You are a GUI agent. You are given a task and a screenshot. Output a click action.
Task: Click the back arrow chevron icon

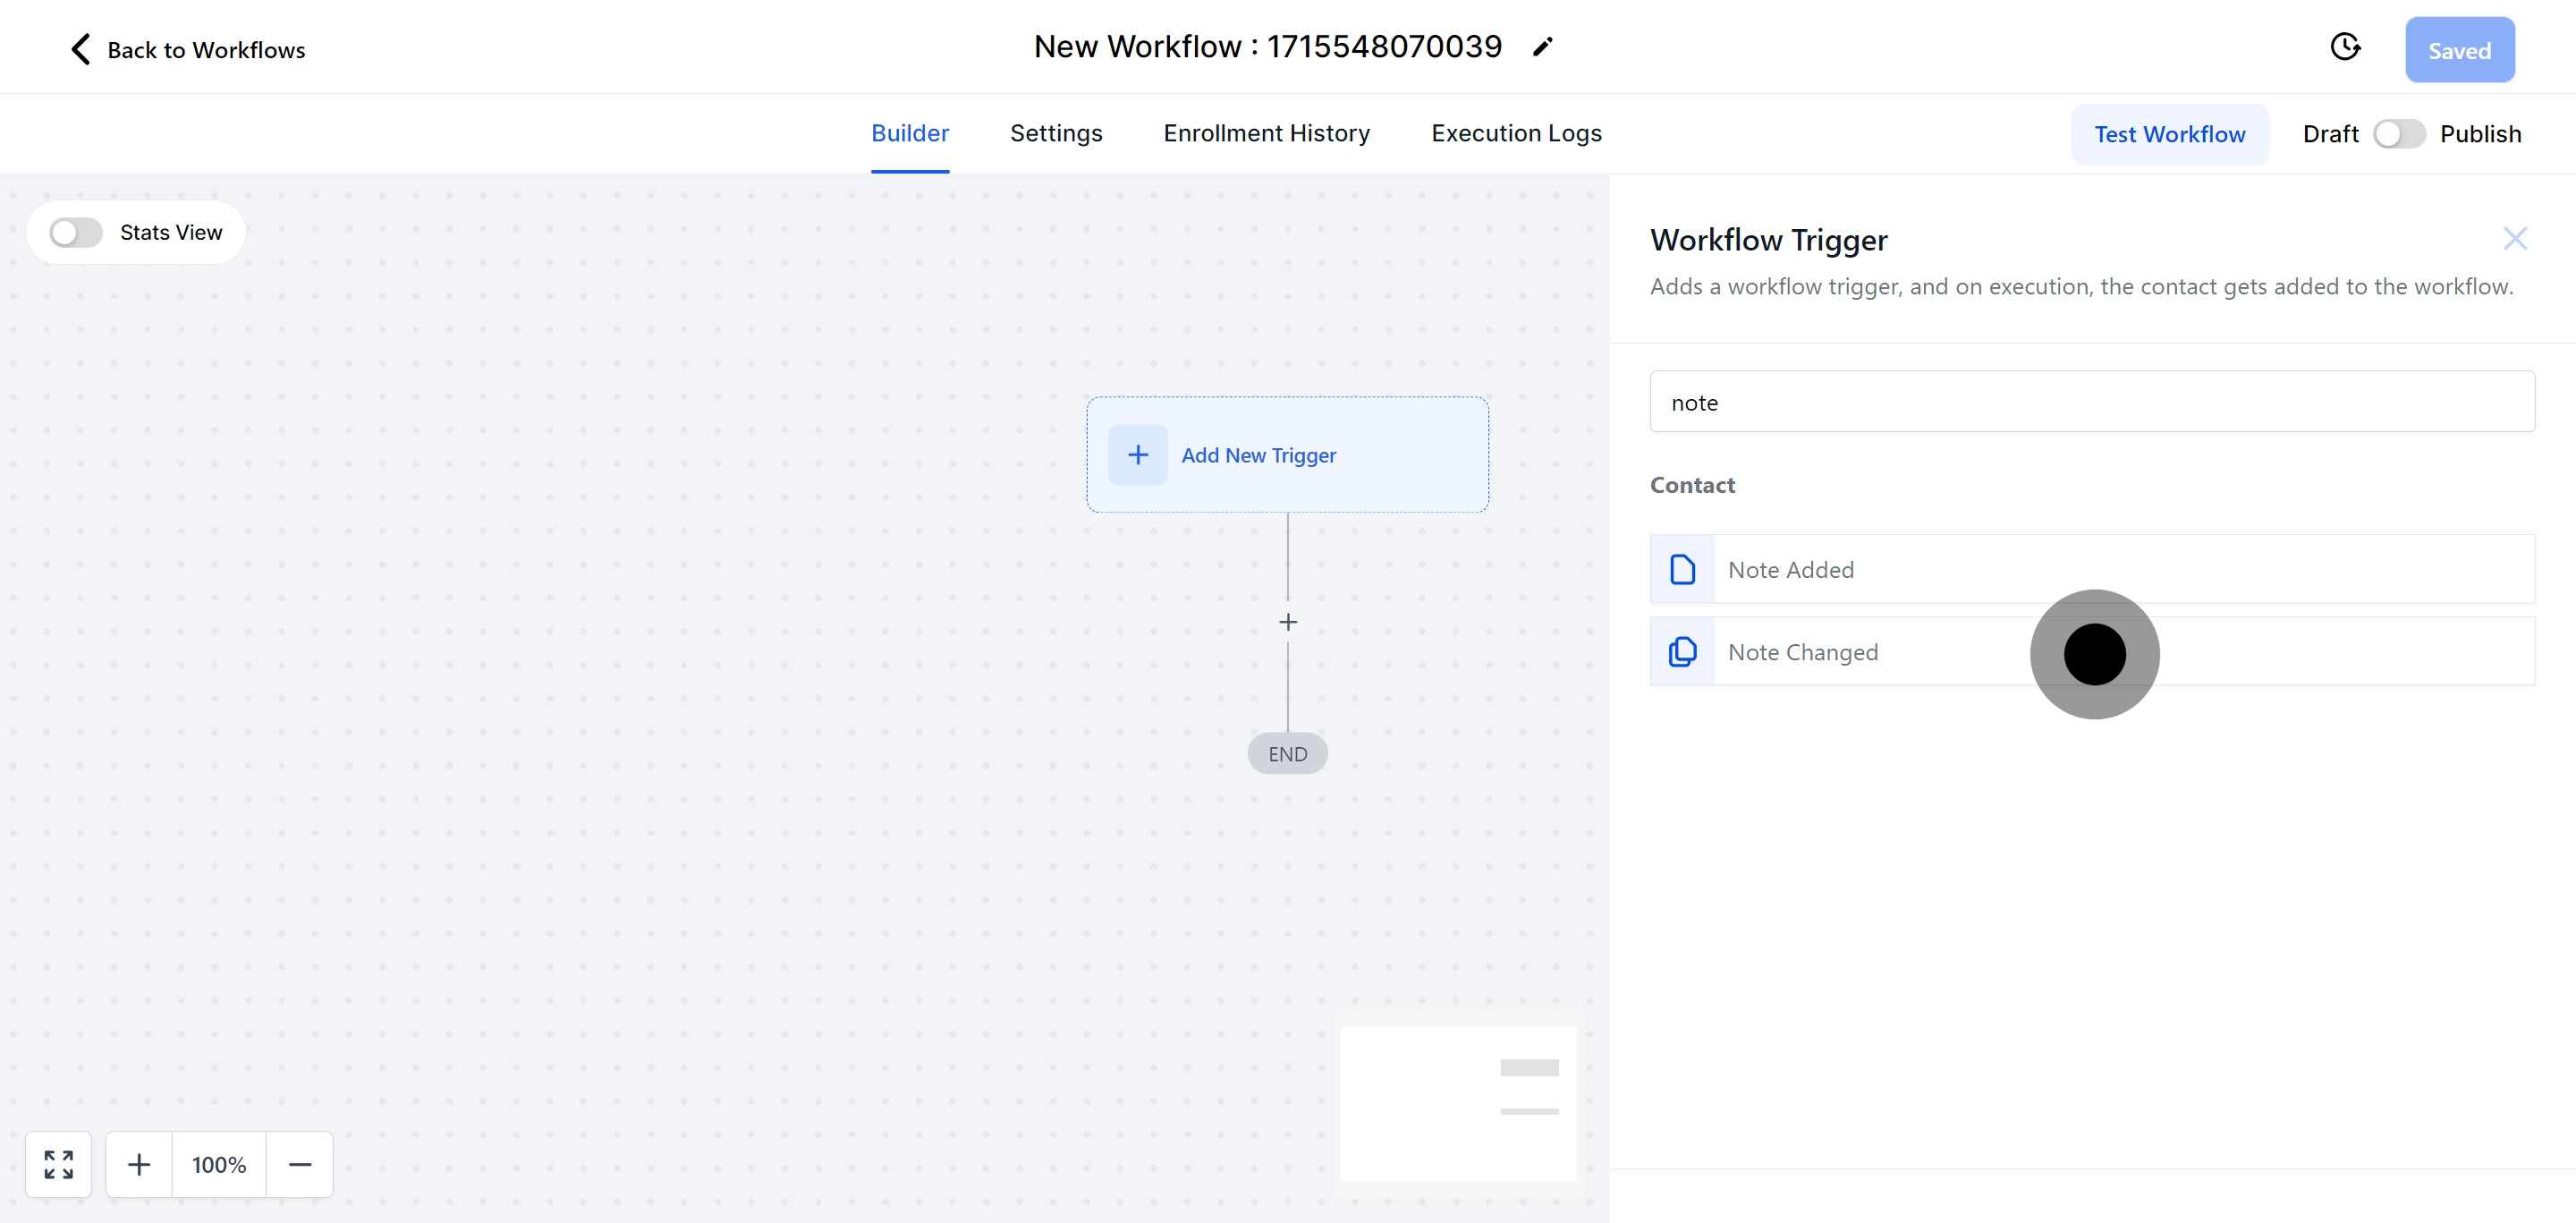pos(81,49)
